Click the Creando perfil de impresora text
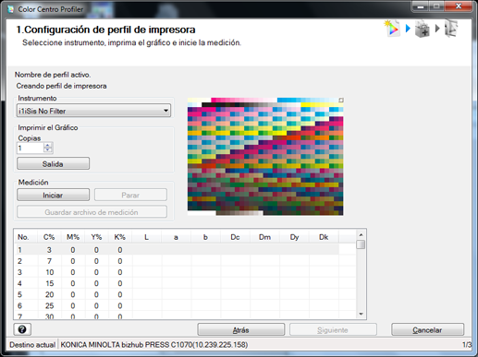The image size is (478, 357). tap(61, 86)
